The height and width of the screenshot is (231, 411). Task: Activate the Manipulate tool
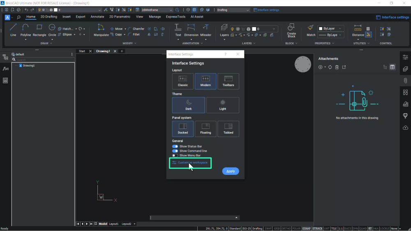click(101, 30)
